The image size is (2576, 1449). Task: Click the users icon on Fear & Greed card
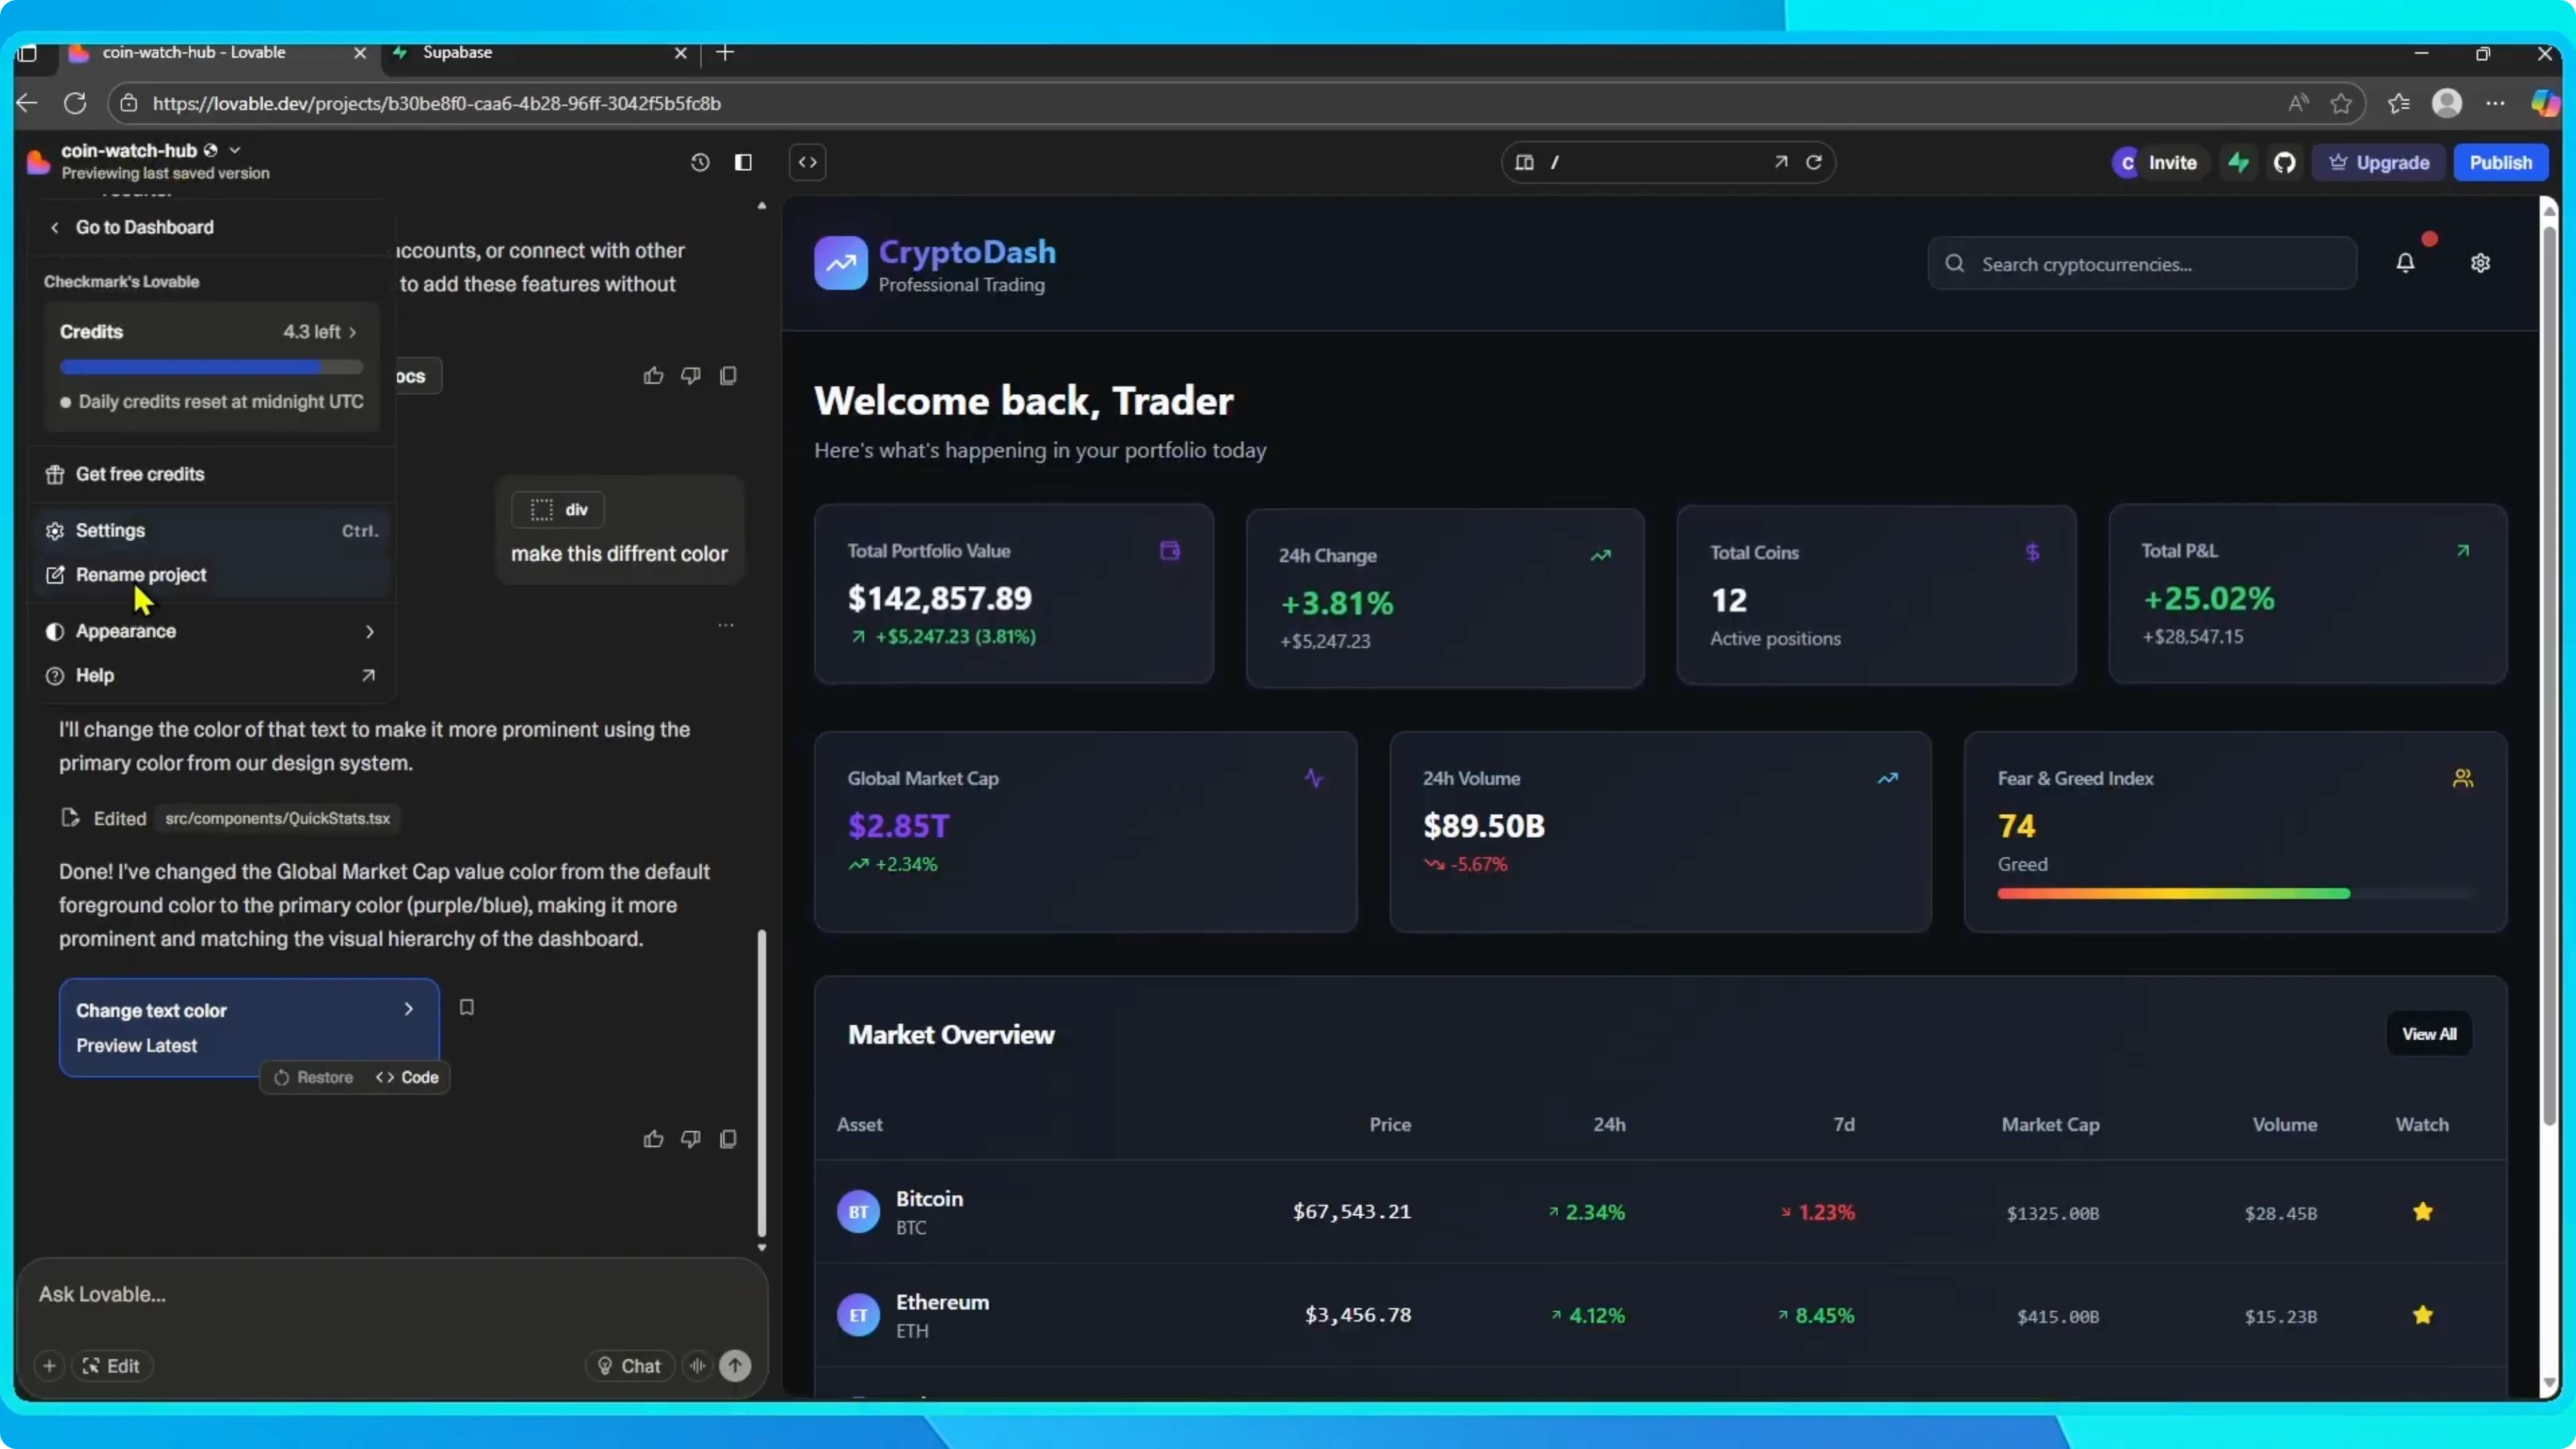click(x=2463, y=778)
